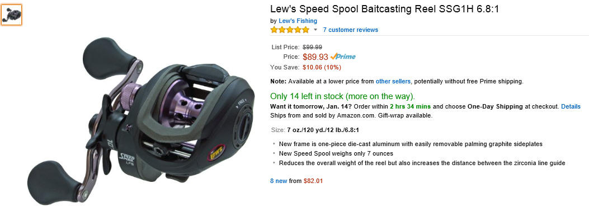Click the five-star rating icons

[290, 30]
